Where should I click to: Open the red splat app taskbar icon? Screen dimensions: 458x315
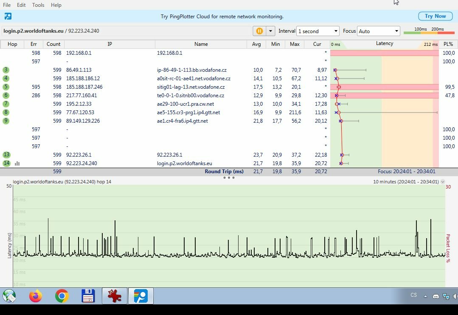115,296
